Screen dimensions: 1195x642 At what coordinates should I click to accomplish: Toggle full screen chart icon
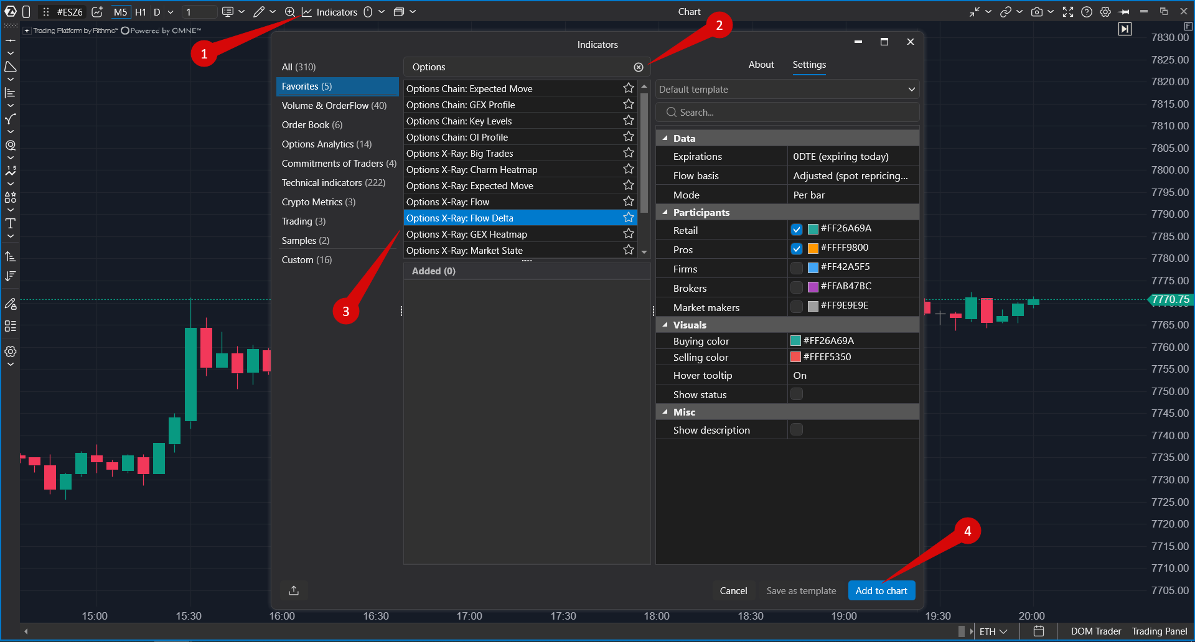1068,12
